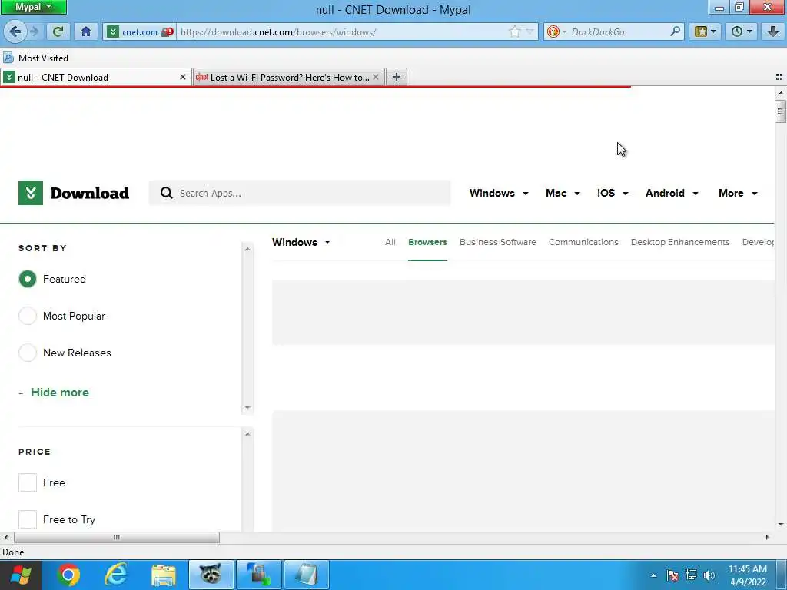This screenshot has width=787, height=590.
Task: Show hidden tray icons arrow
Action: [x=653, y=575]
